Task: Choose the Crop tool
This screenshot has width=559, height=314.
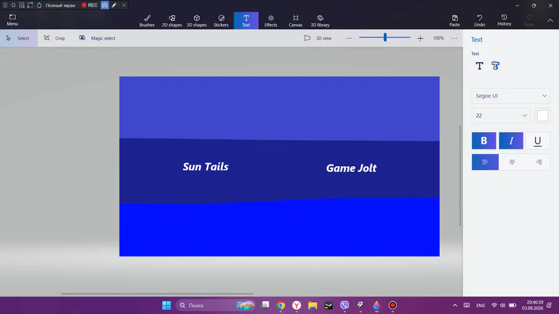Action: click(x=55, y=38)
